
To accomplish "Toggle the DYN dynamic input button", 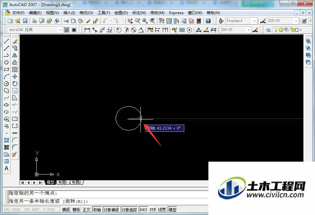I will 152,210.
